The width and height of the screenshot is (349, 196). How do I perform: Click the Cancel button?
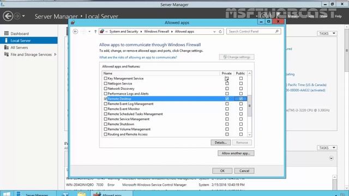click(x=244, y=171)
